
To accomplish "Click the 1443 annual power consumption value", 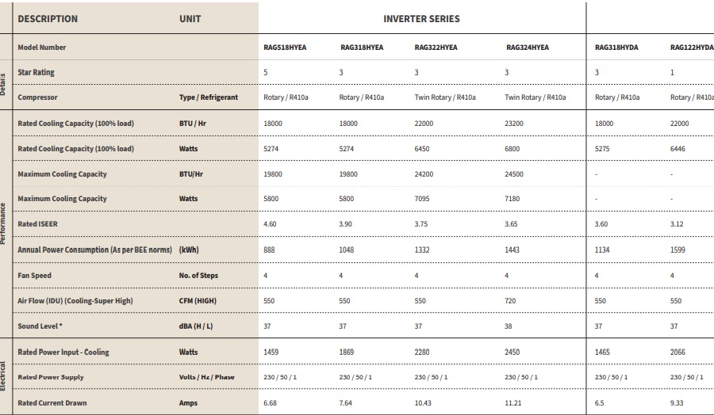I will point(512,250).
